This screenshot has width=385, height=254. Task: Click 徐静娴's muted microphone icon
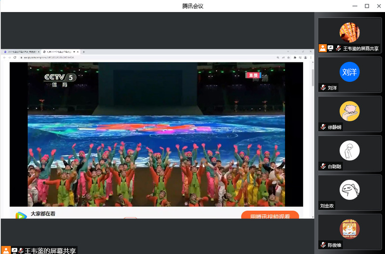click(323, 127)
